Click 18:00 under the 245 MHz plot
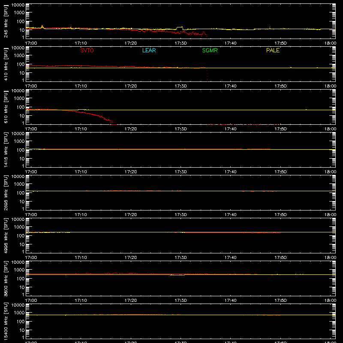343x343 pixels. (x=330, y=43)
